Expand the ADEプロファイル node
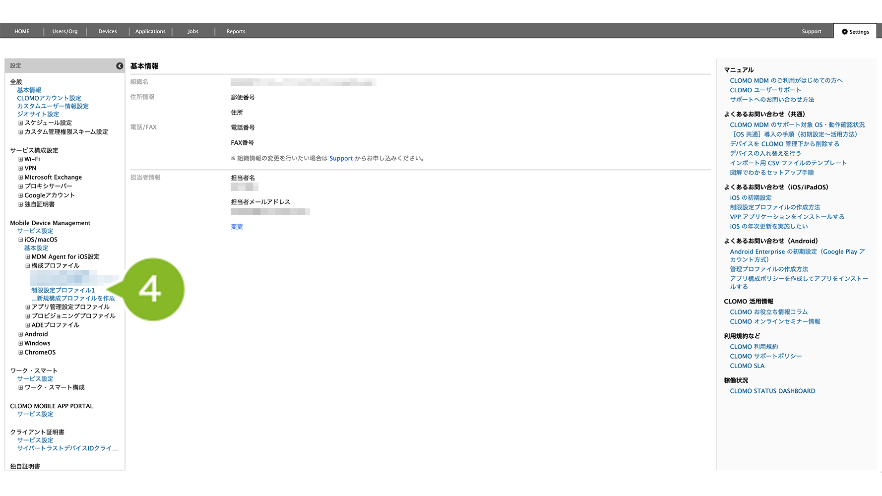Viewport: 882px width, 496px height. [28, 325]
